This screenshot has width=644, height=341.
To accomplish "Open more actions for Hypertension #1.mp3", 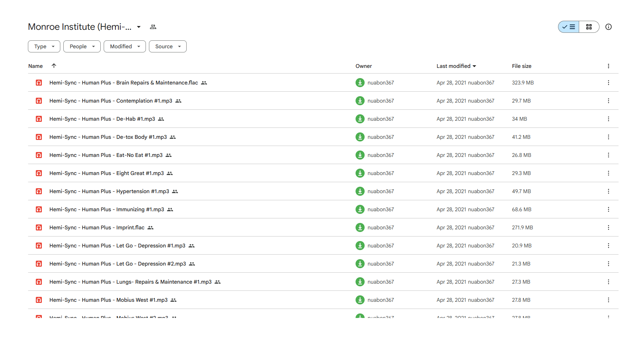I will 608,191.
